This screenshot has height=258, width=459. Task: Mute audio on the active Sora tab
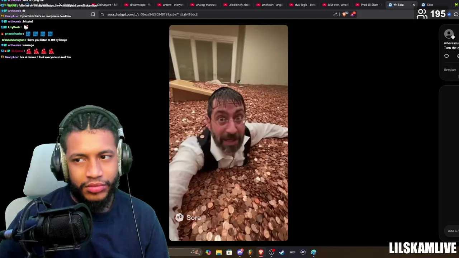click(395, 5)
